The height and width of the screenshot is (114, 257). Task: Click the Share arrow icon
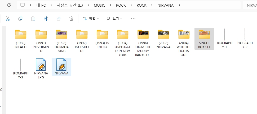pyautogui.click(x=59, y=19)
